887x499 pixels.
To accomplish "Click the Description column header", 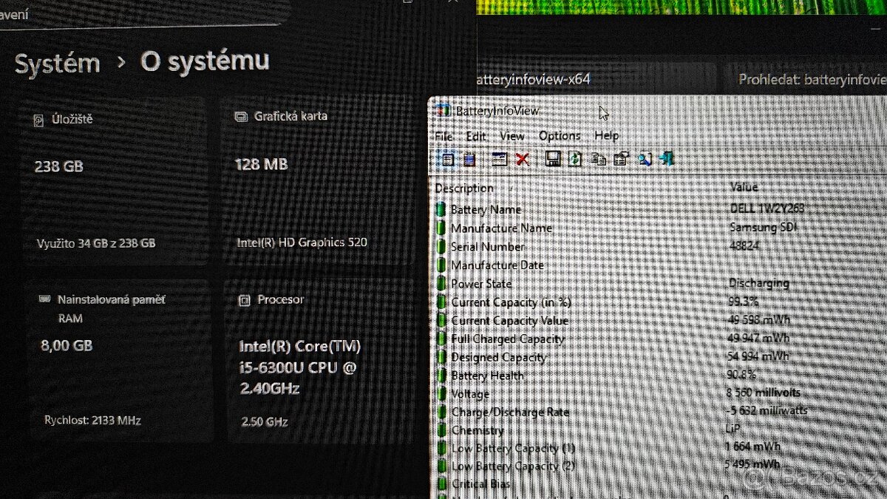I will [x=464, y=188].
